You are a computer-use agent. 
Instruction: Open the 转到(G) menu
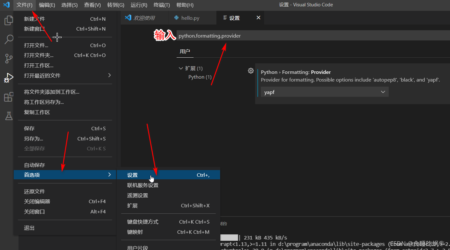point(116,5)
